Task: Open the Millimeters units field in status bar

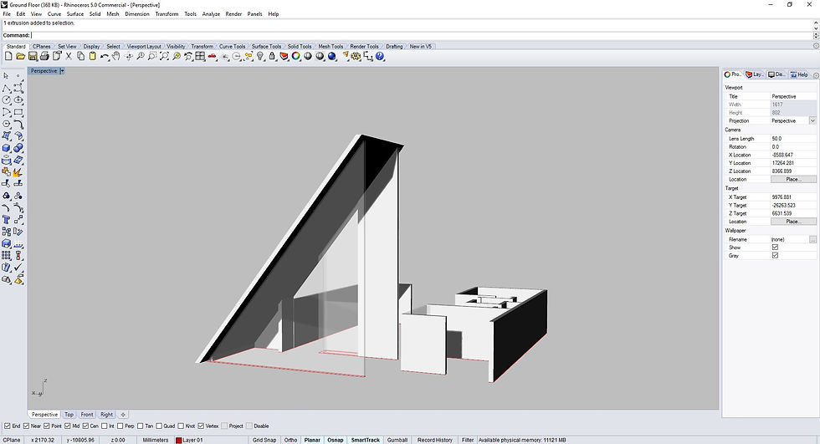Action: click(156, 440)
